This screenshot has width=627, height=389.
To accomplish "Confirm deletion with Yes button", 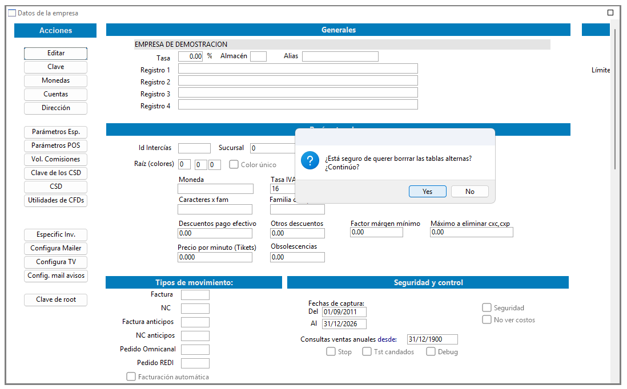I will (x=428, y=191).
